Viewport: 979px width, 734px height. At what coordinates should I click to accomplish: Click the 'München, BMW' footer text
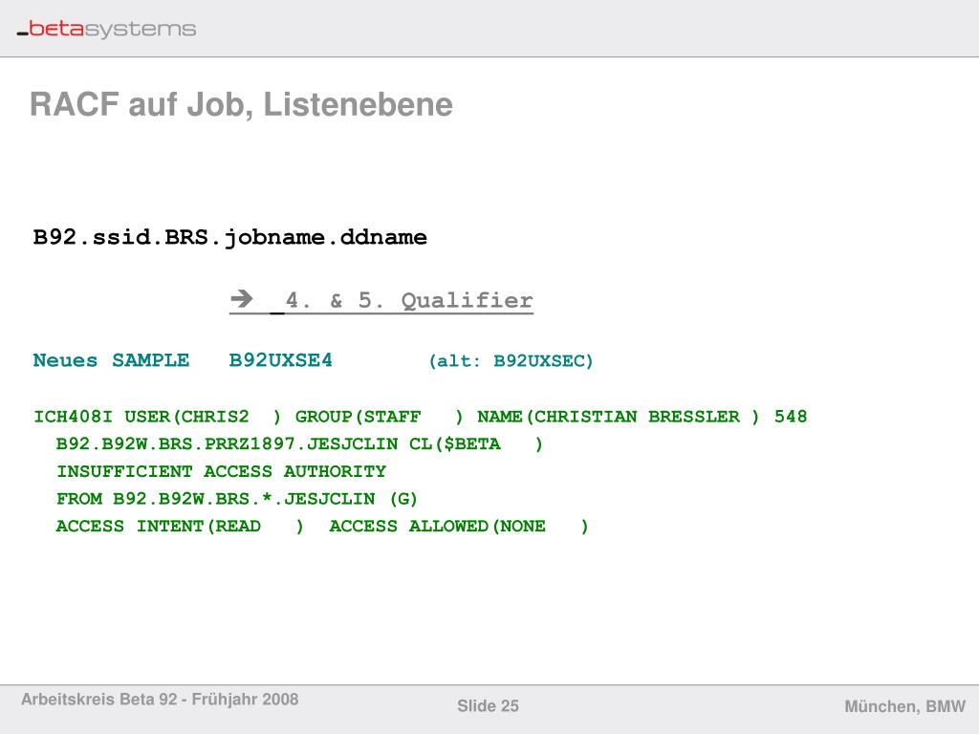tap(904, 706)
